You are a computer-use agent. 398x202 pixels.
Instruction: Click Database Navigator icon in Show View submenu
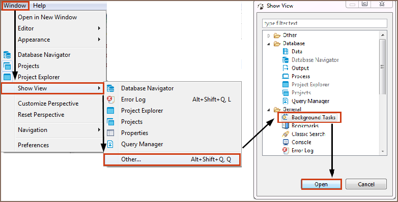[x=110, y=88]
